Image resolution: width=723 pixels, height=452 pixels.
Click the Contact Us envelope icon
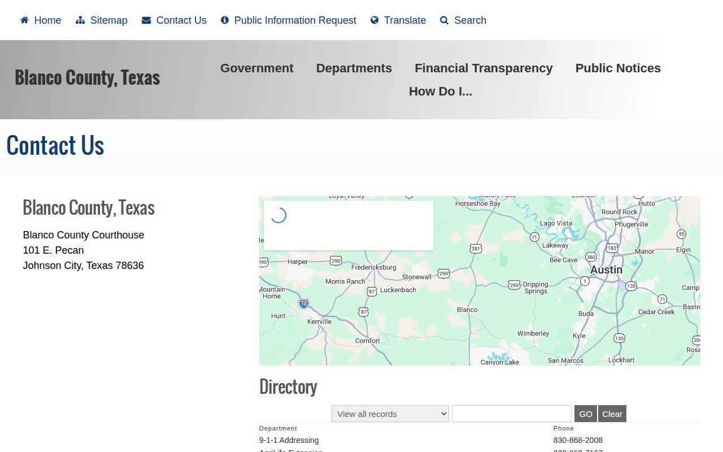pos(146,20)
